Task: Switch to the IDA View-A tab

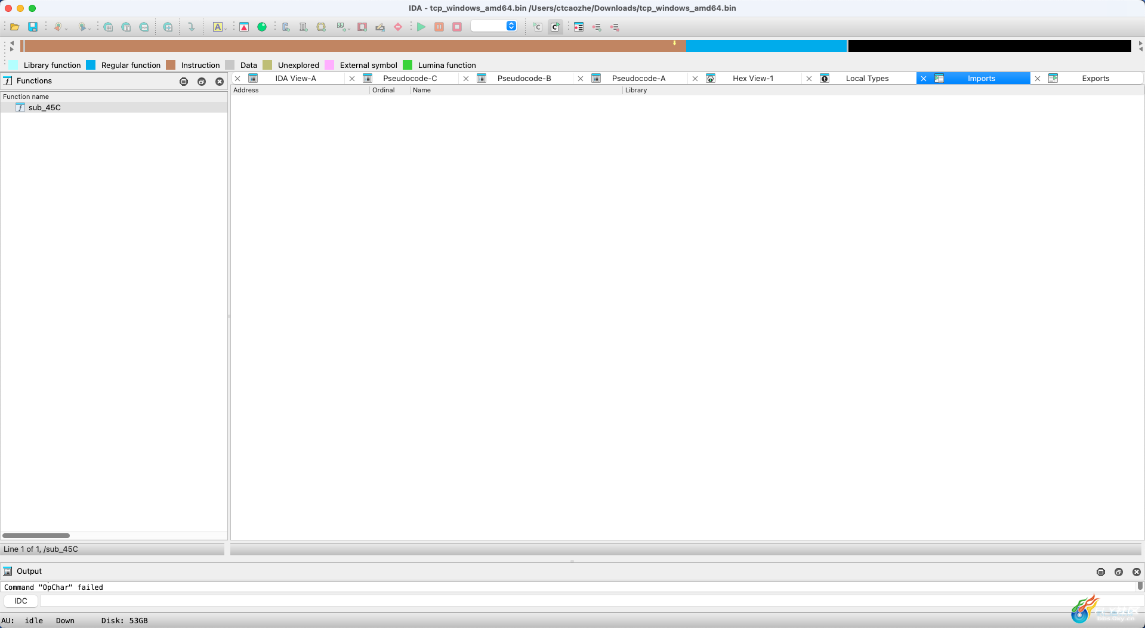Action: pos(295,78)
